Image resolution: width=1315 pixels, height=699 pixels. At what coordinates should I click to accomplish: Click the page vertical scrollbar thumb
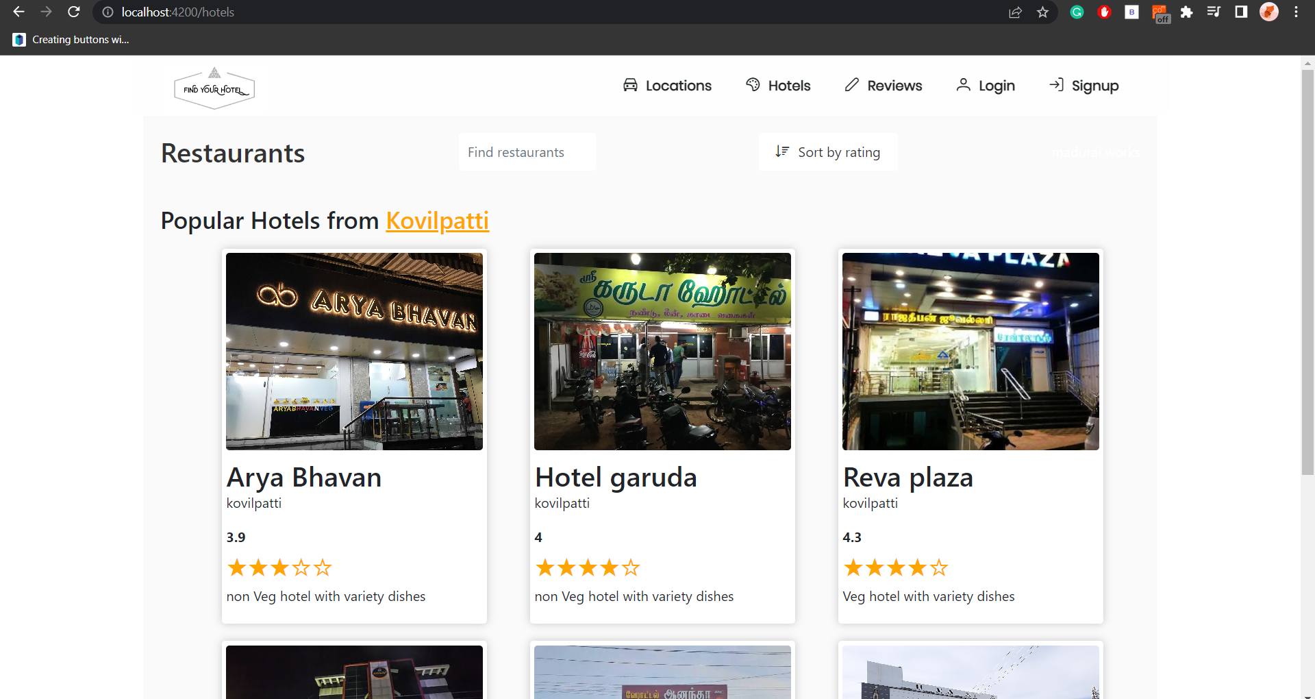coord(1307,271)
